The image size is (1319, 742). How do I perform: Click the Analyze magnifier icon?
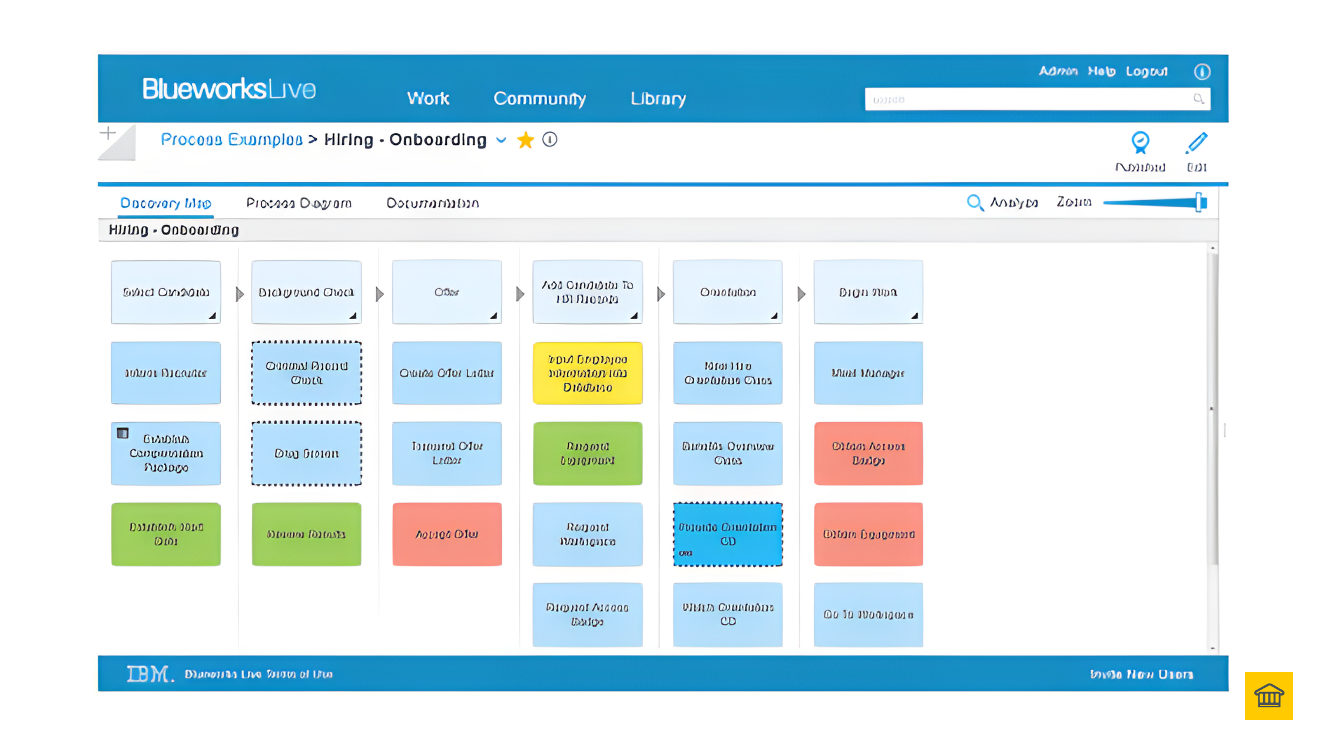pos(975,203)
